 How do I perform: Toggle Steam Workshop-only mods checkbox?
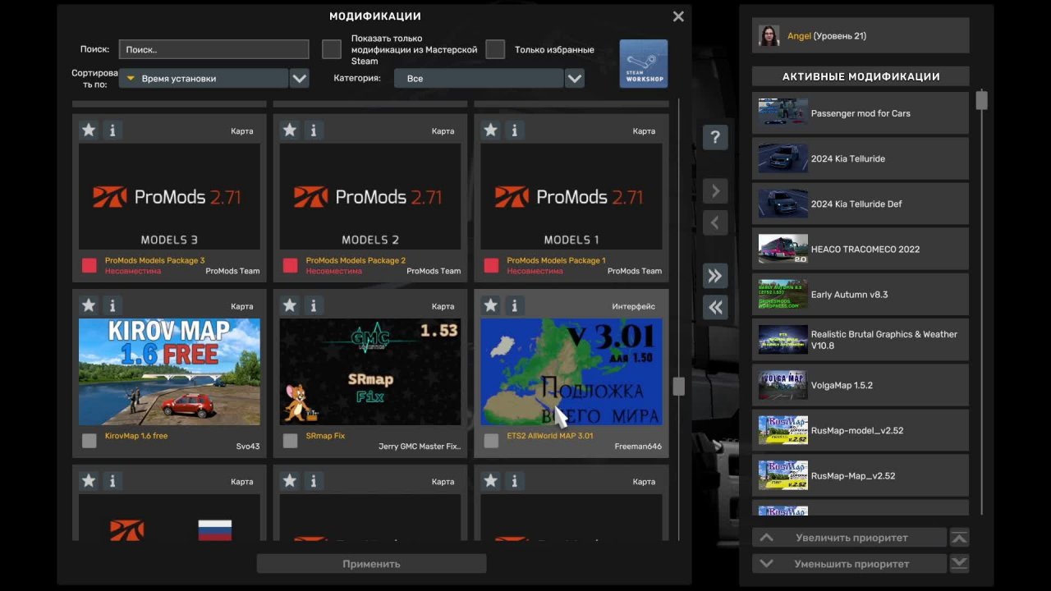(x=332, y=50)
